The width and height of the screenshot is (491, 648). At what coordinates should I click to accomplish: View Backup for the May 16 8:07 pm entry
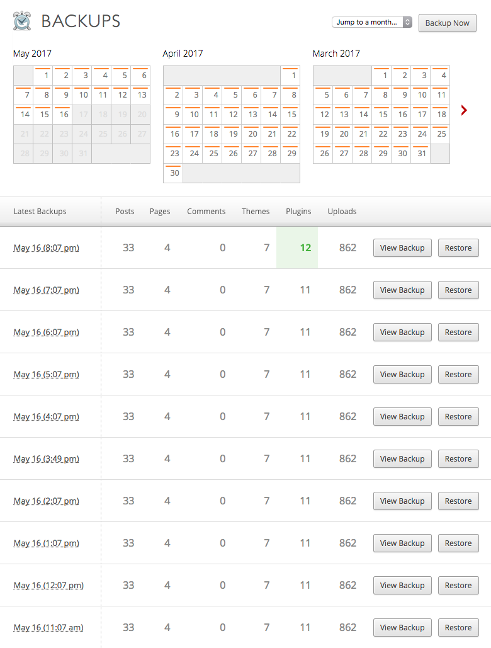pyautogui.click(x=402, y=248)
